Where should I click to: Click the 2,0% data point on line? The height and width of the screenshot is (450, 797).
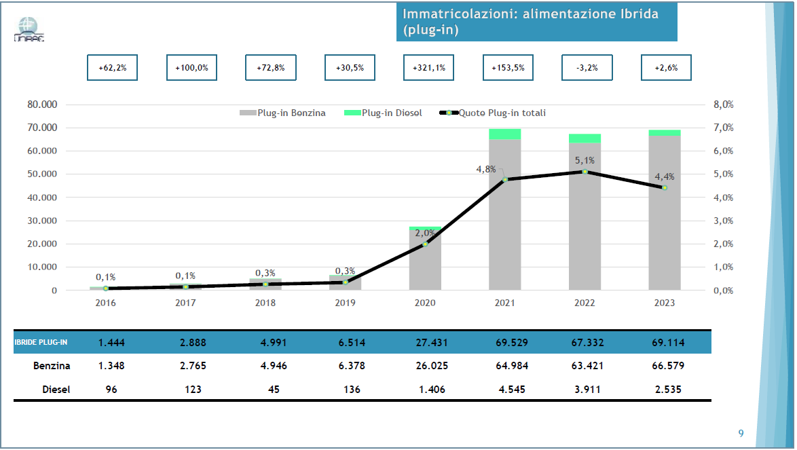(x=425, y=244)
